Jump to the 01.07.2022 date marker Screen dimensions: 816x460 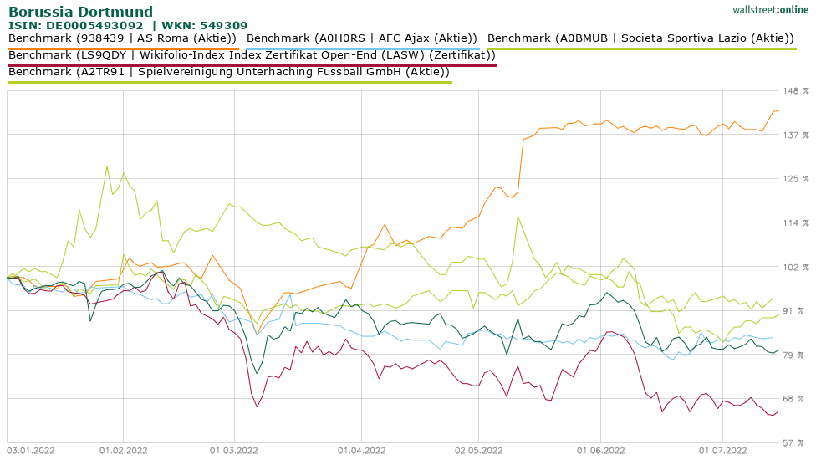723,450
